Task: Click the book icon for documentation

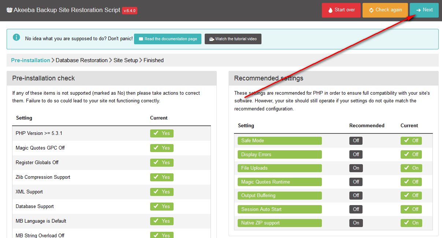Action: click(x=141, y=39)
